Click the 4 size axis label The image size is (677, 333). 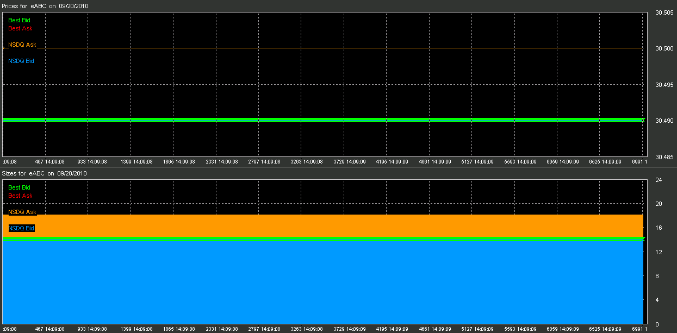tap(657, 300)
